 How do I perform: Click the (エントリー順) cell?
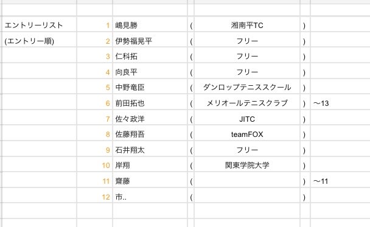pos(39,41)
